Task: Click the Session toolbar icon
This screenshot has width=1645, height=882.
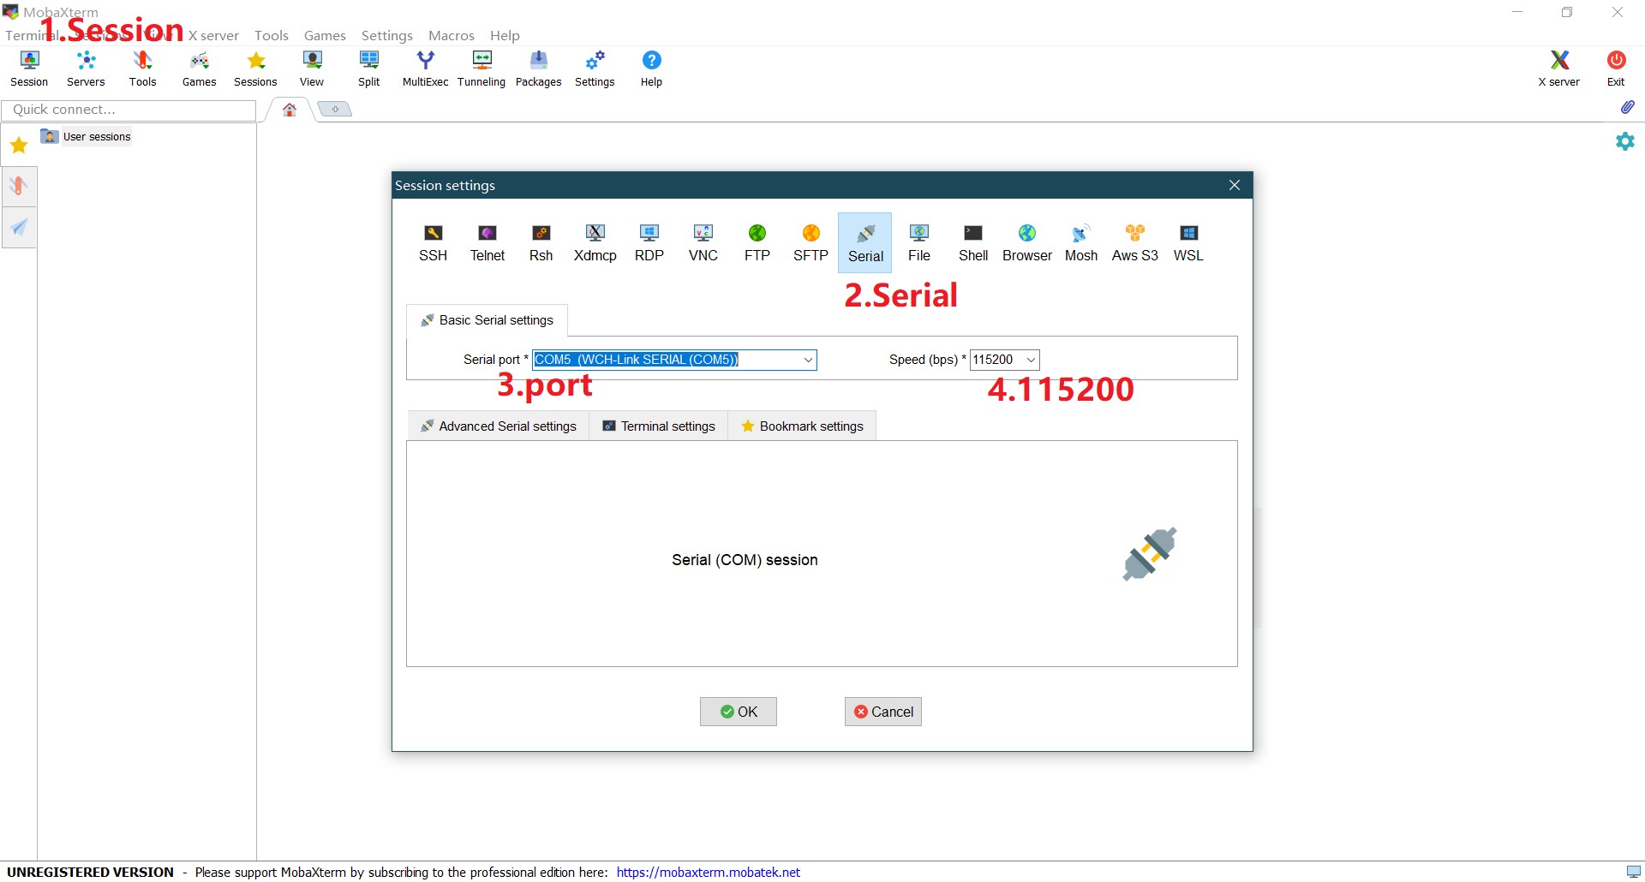Action: 29,69
